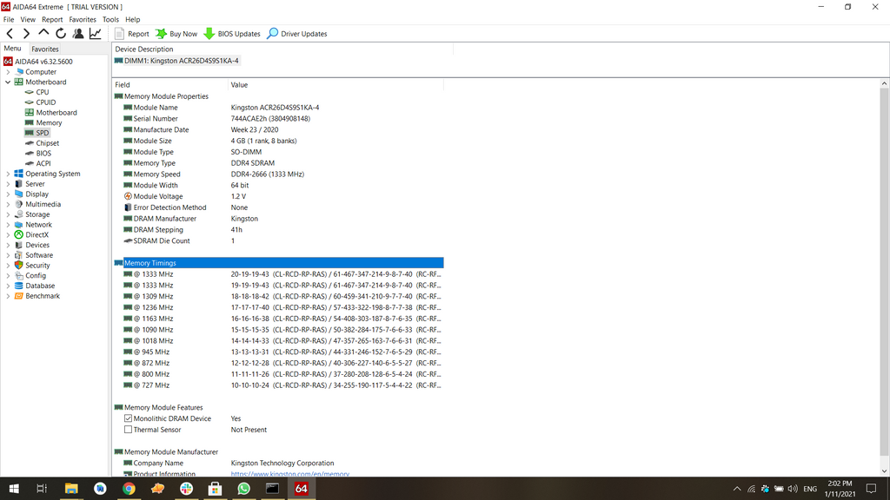The width and height of the screenshot is (890, 500).
Task: Open the graph chart icon in the toolbar
Action: (96, 34)
